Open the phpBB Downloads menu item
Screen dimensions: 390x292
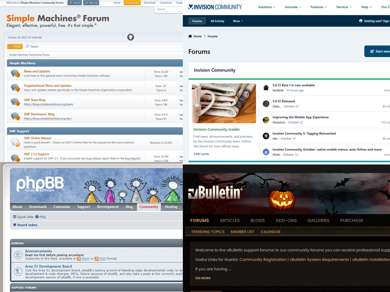coord(38,207)
